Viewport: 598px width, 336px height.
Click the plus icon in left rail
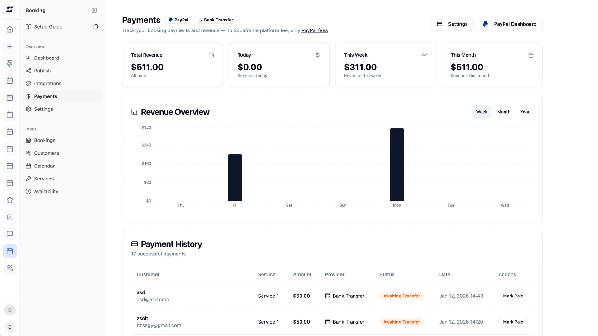(x=10, y=47)
